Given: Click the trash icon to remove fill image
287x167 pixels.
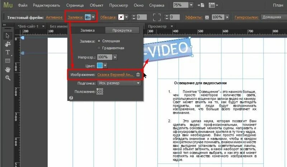Looking at the screenshot, I should click(x=138, y=74).
